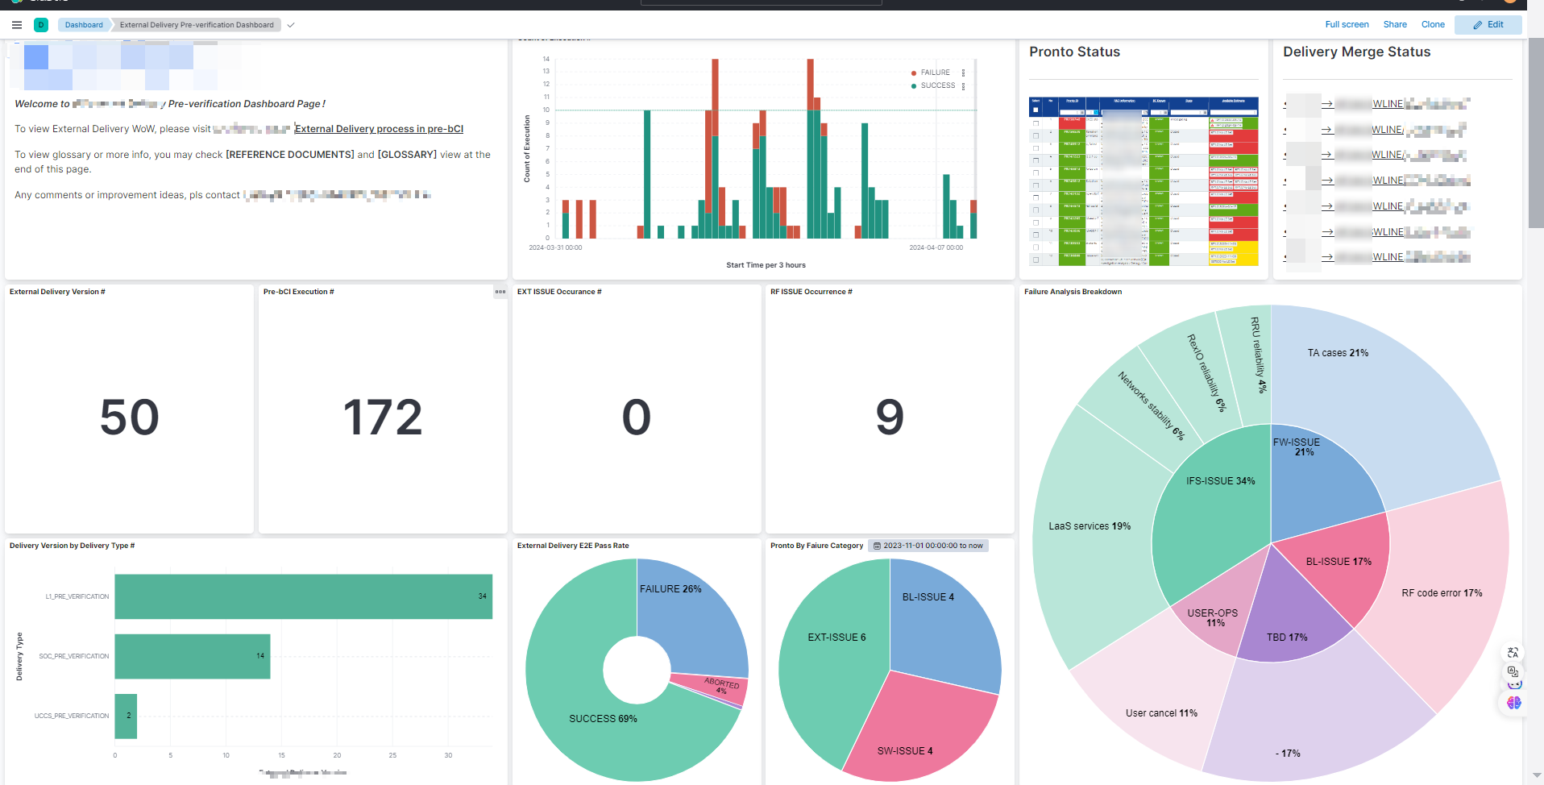Click the EXT ISSUE Occurance value 0
Image resolution: width=1544 pixels, height=785 pixels.
[x=637, y=417]
